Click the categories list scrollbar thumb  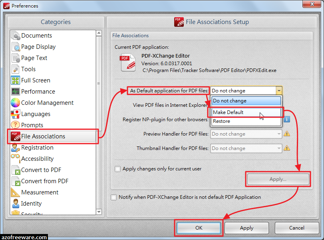pos(99,83)
